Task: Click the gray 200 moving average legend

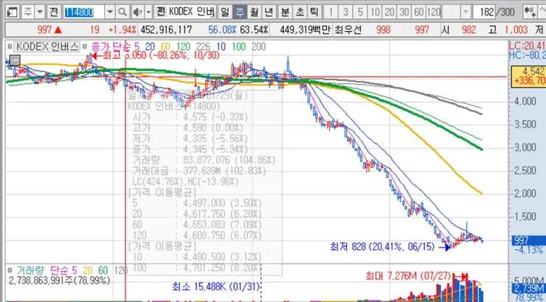Action: click(x=258, y=46)
